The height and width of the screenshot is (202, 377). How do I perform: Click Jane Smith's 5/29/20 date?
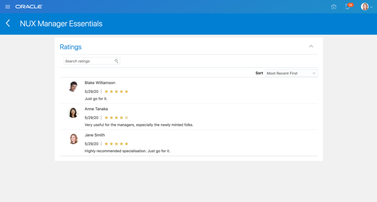[x=92, y=144]
